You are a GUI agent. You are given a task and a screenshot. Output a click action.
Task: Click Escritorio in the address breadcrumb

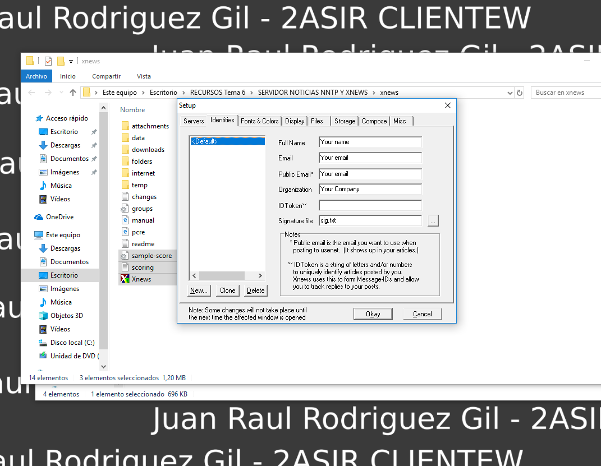163,93
